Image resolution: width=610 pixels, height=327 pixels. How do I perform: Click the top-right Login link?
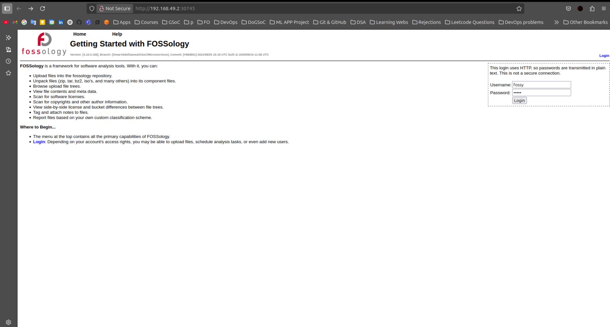(604, 56)
